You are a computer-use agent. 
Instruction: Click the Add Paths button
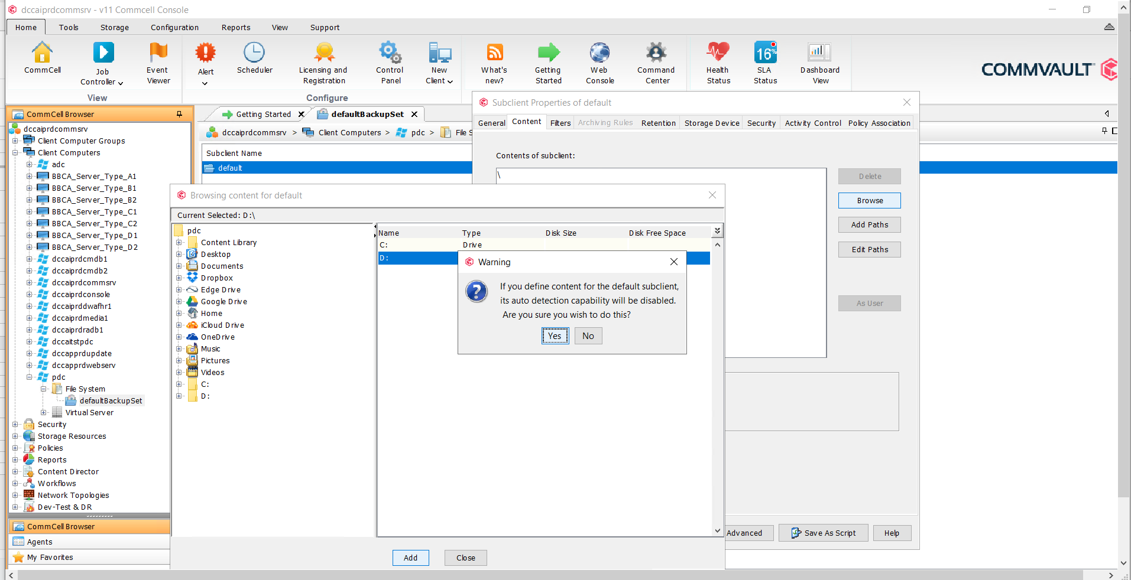pos(870,225)
